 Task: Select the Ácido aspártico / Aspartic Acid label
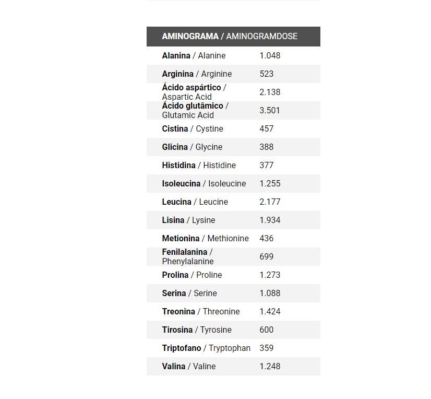(x=194, y=92)
